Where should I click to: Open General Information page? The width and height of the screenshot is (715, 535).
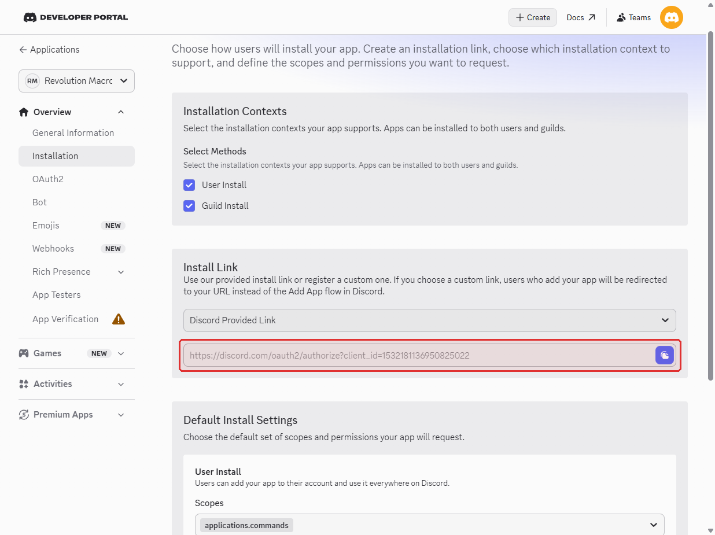[x=73, y=133]
